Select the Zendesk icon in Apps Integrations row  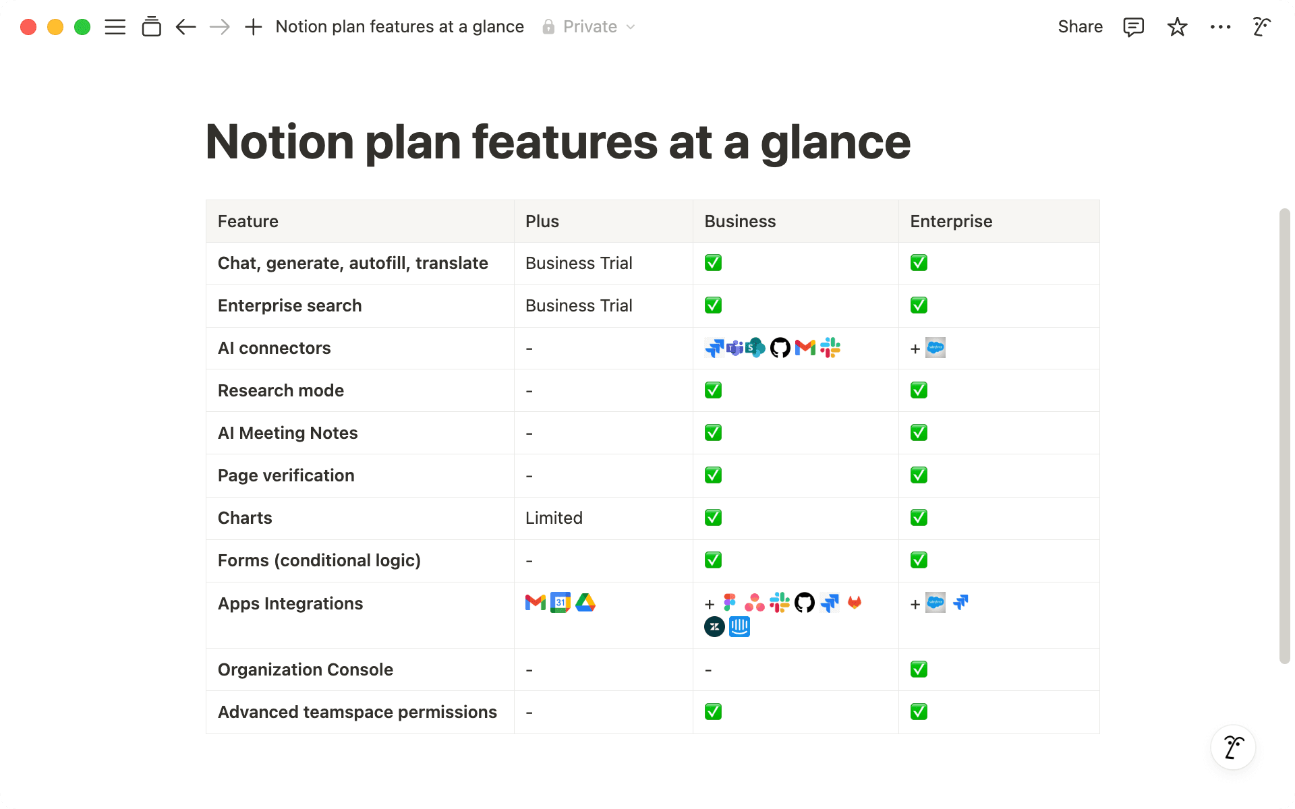pos(715,626)
